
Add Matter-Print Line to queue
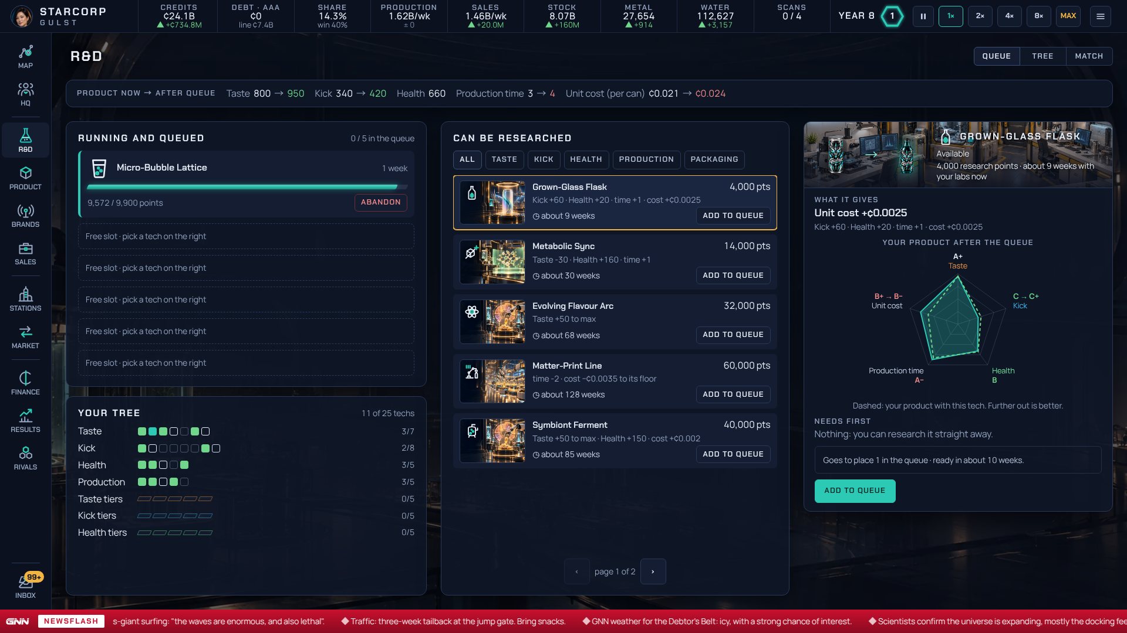733,394
